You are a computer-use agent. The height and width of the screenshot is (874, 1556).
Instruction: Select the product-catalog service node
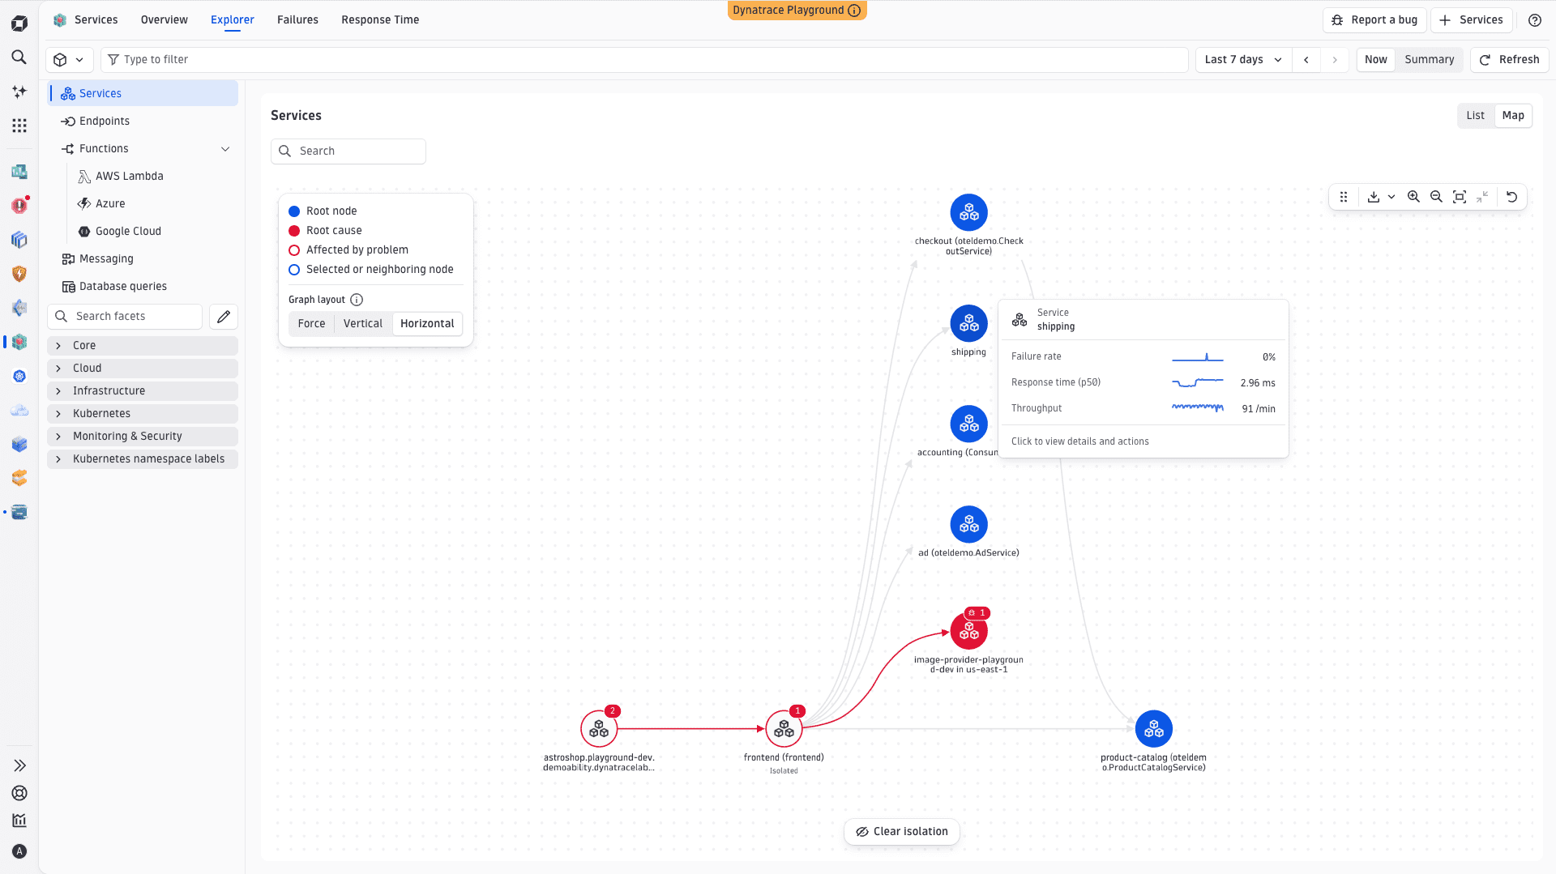tap(1153, 729)
